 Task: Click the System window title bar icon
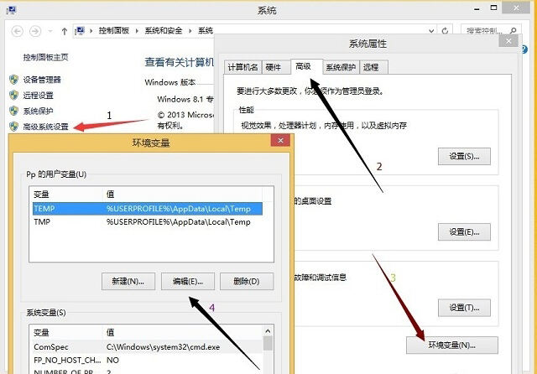(11, 10)
